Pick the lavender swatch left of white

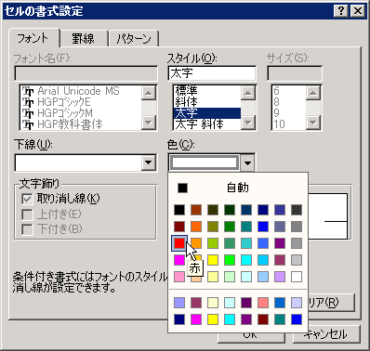tap(280, 277)
